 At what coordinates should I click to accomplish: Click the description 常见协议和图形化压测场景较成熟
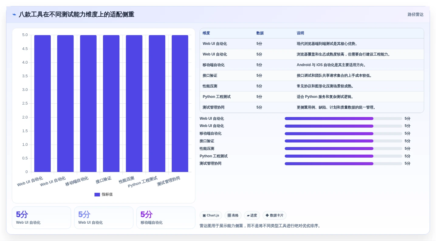coord(326,86)
